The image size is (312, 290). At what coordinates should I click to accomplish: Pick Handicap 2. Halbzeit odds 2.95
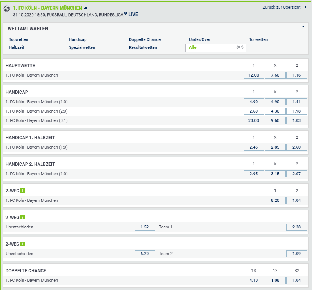pos(254,174)
